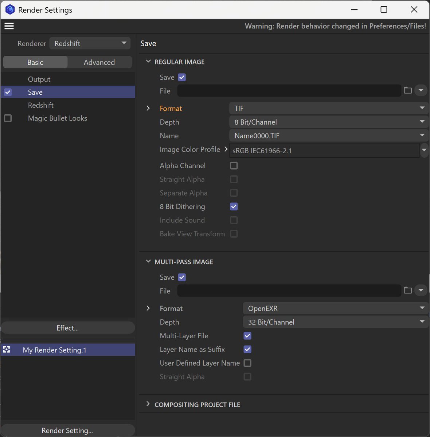Click the Render Setting... button
Screen dimensions: 430x437
tap(68, 430)
